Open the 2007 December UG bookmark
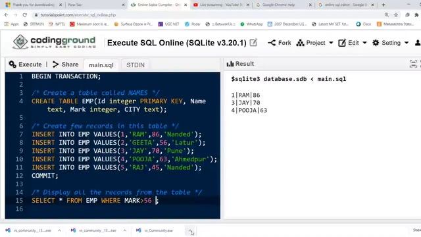421x237 pixels. tap(287, 24)
